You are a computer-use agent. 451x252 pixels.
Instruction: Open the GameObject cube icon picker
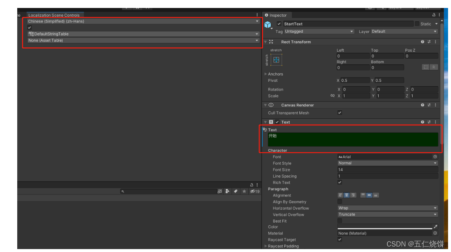tap(268, 25)
